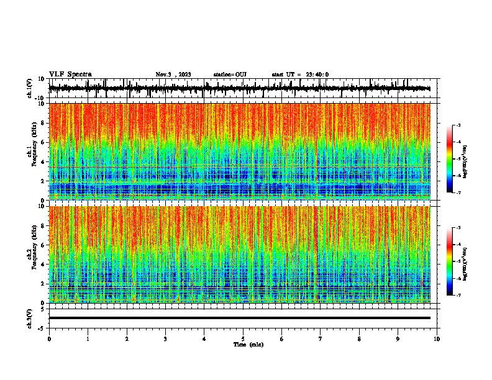492x380 pixels.
Task: Click the ch.2 "Frequency (kHz)" axis label
Action: pyautogui.click(x=35, y=247)
